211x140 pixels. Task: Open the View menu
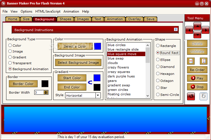(x=14, y=11)
